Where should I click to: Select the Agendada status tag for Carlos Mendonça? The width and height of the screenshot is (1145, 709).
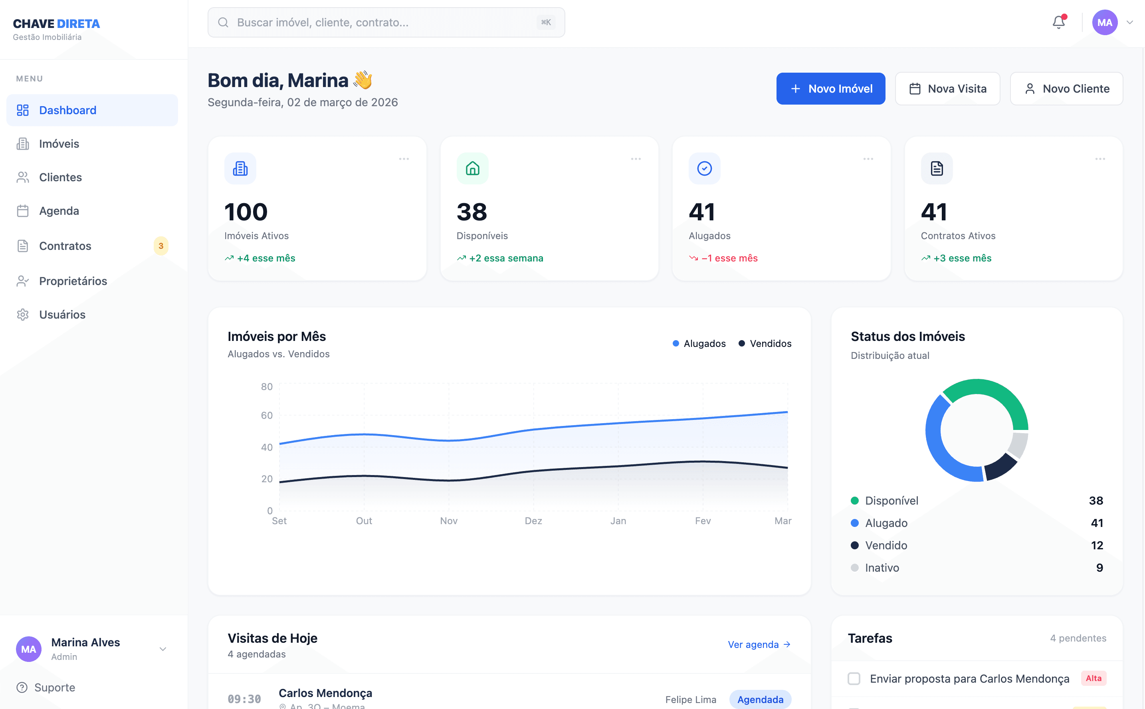point(760,699)
